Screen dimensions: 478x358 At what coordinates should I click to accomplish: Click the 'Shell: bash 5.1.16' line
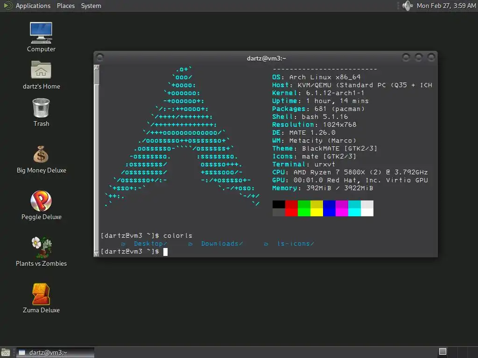point(310,117)
